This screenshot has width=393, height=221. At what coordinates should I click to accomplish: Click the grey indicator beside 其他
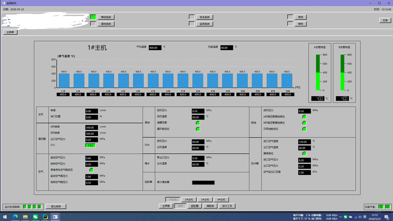pyautogui.click(x=290, y=17)
